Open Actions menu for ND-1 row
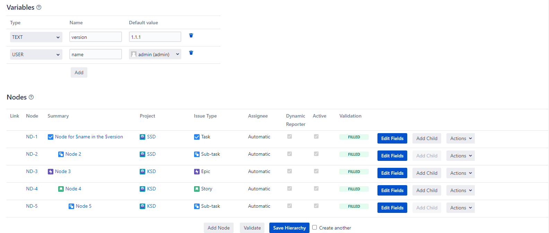 (x=460, y=138)
